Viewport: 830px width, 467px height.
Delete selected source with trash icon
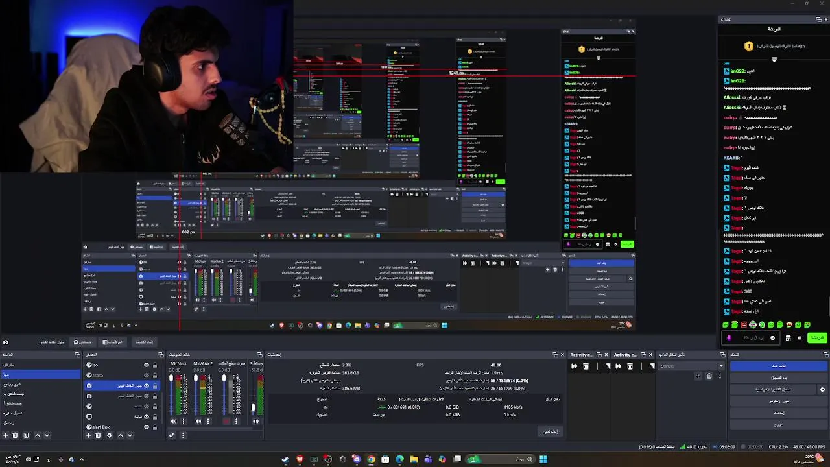pyautogui.click(x=98, y=435)
